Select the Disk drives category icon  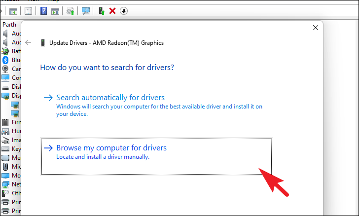[5, 87]
